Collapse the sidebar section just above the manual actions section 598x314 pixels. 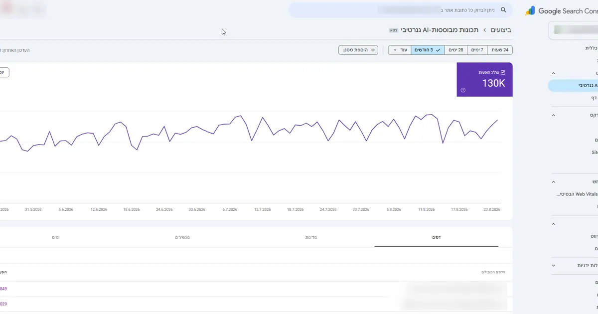pos(553,224)
